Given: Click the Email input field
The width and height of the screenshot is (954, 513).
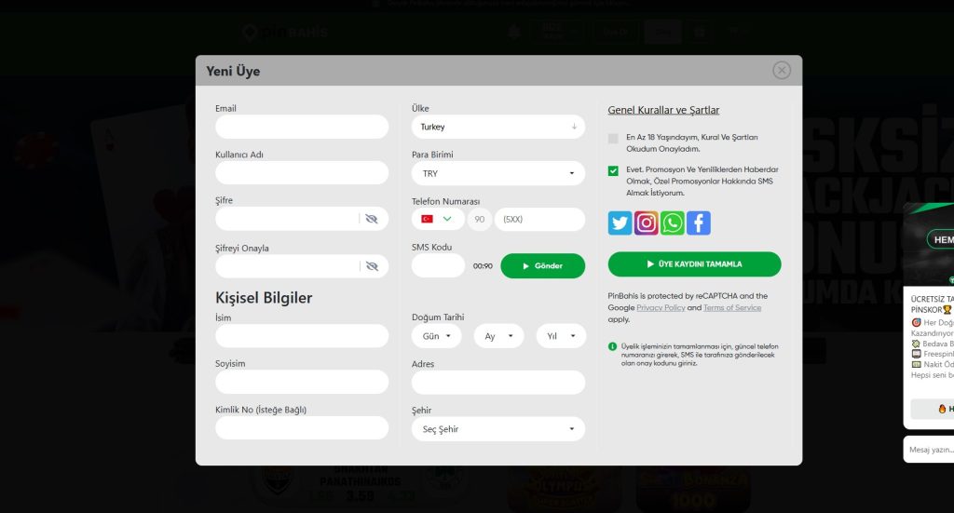Looking at the screenshot, I should pyautogui.click(x=302, y=127).
